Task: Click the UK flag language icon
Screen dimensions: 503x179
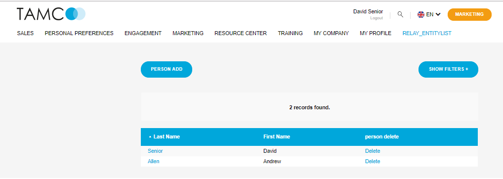Action: (x=421, y=14)
